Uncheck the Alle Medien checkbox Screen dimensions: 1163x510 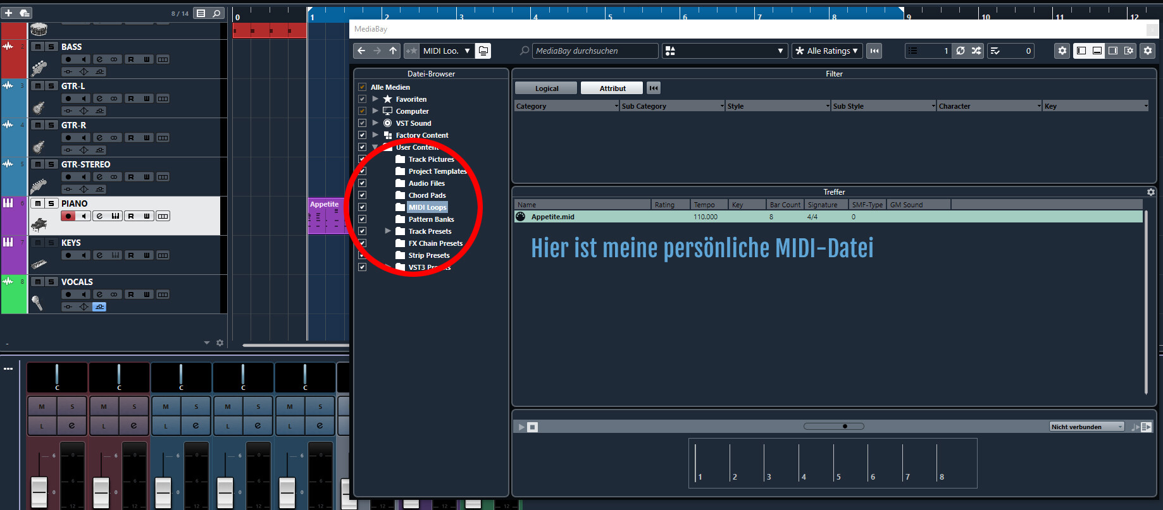pyautogui.click(x=362, y=87)
